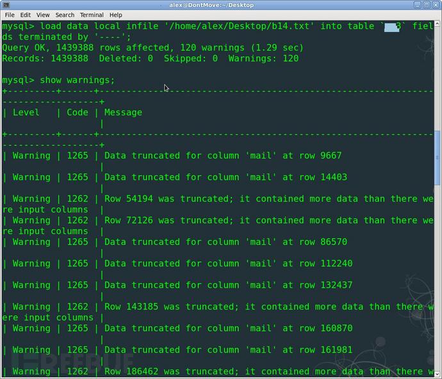Click the 'Message' column header
Viewport: 442px width, 379px height.
[123, 112]
